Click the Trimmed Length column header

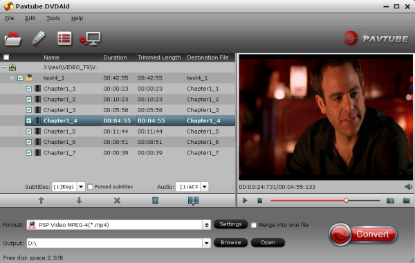click(x=160, y=57)
